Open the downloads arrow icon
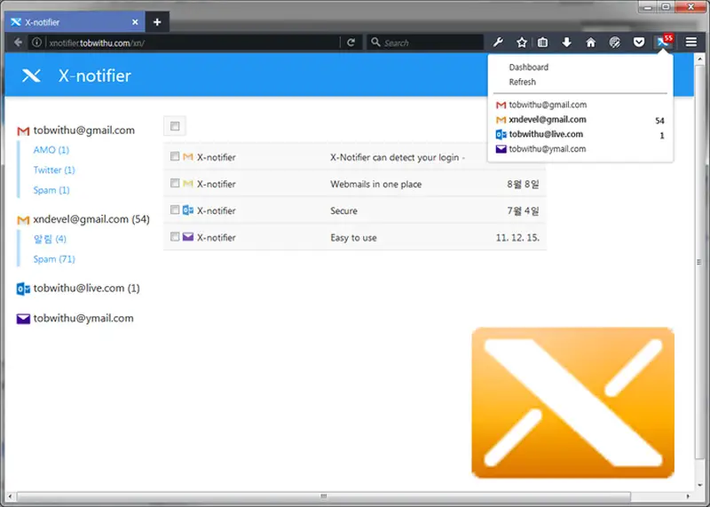 click(566, 43)
